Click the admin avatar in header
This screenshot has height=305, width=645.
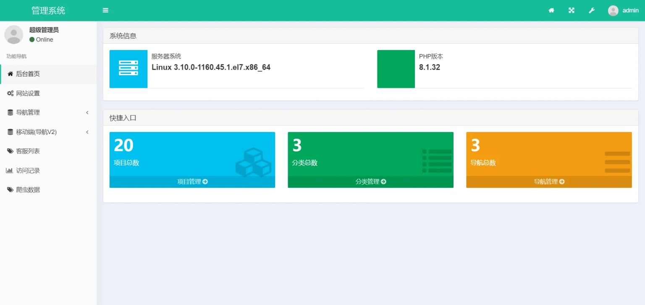tap(613, 11)
